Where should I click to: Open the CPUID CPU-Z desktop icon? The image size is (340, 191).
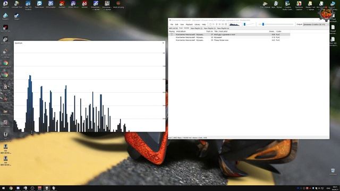click(73, 4)
